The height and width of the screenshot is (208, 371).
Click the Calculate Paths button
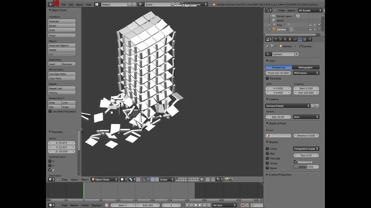(62, 74)
